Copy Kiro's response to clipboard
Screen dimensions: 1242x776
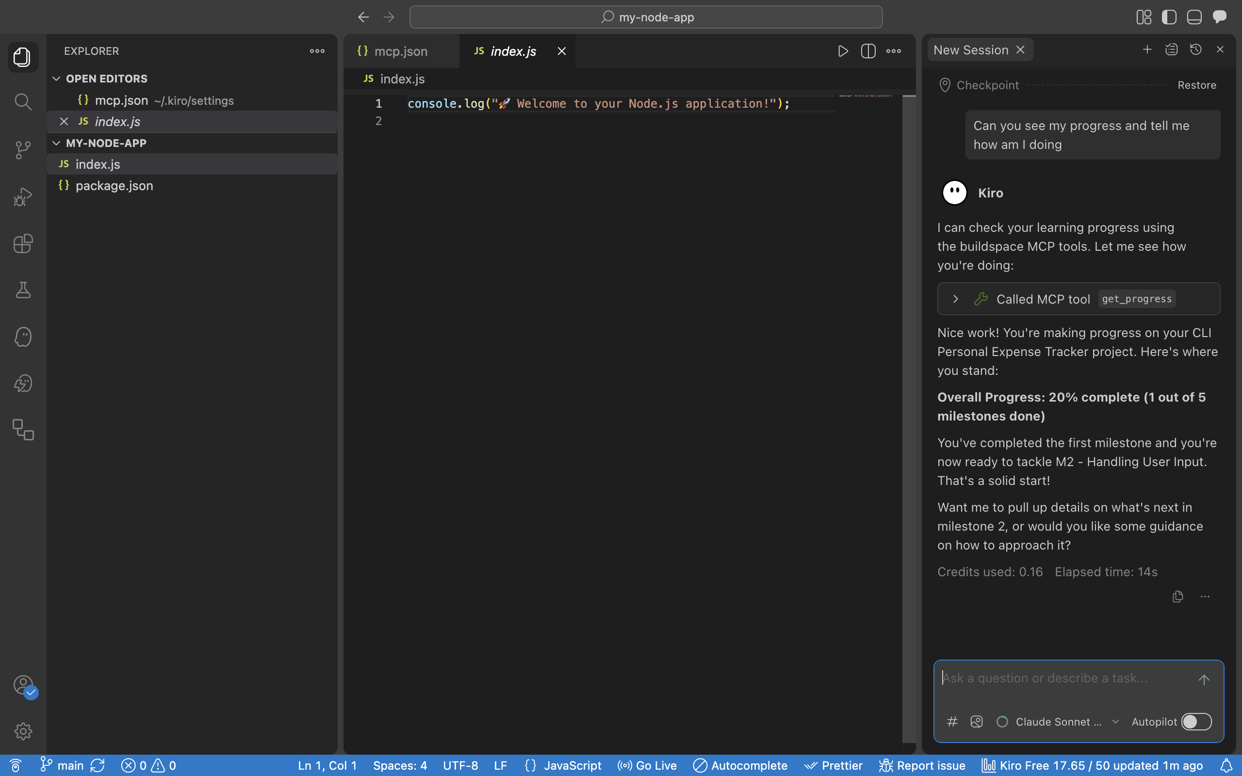click(1178, 597)
